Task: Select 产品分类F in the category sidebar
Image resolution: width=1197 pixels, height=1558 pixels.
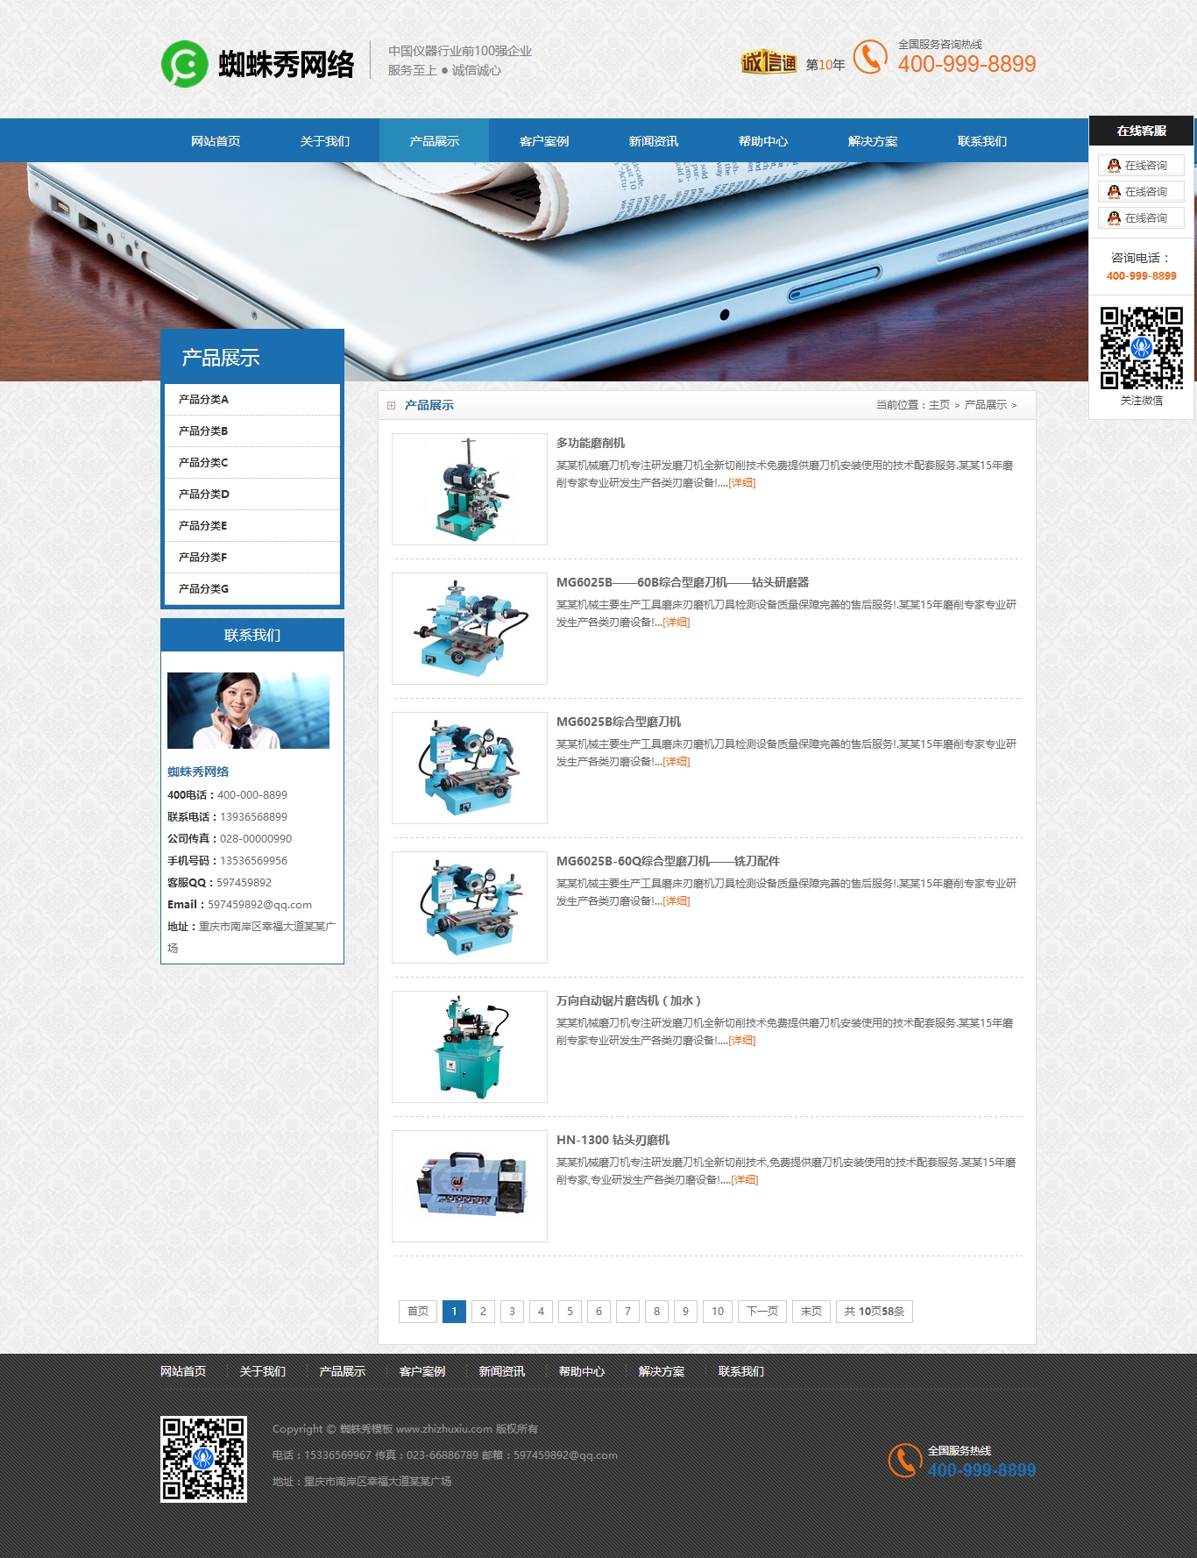Action: point(203,558)
